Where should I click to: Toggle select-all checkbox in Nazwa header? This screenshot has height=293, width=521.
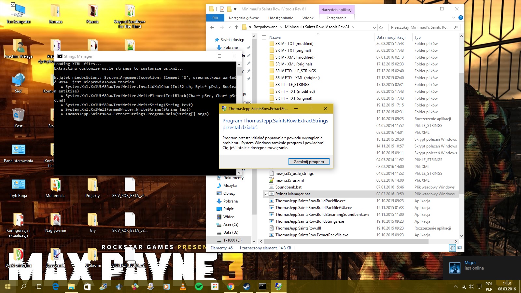(264, 37)
